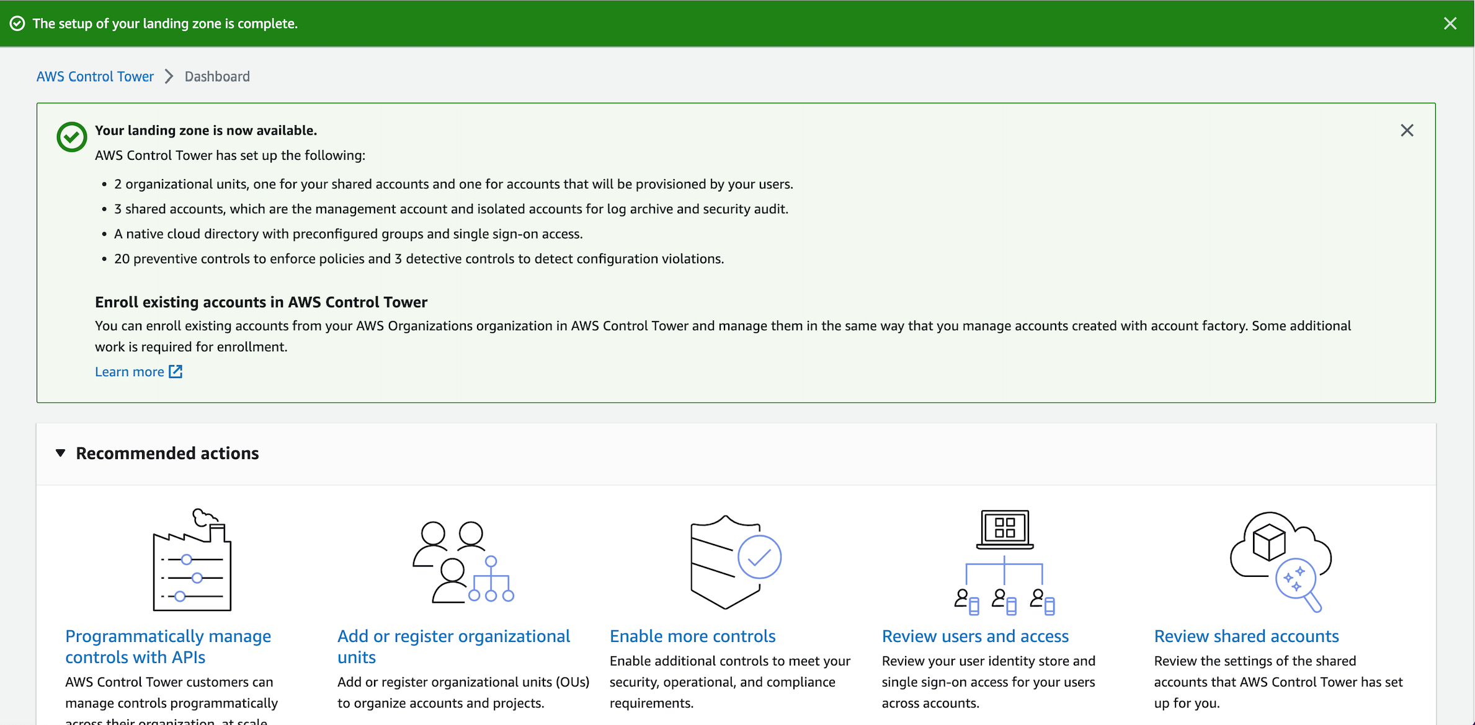Click the Recommended actions heading
Viewport: 1475px width, 725px height.
pos(167,453)
